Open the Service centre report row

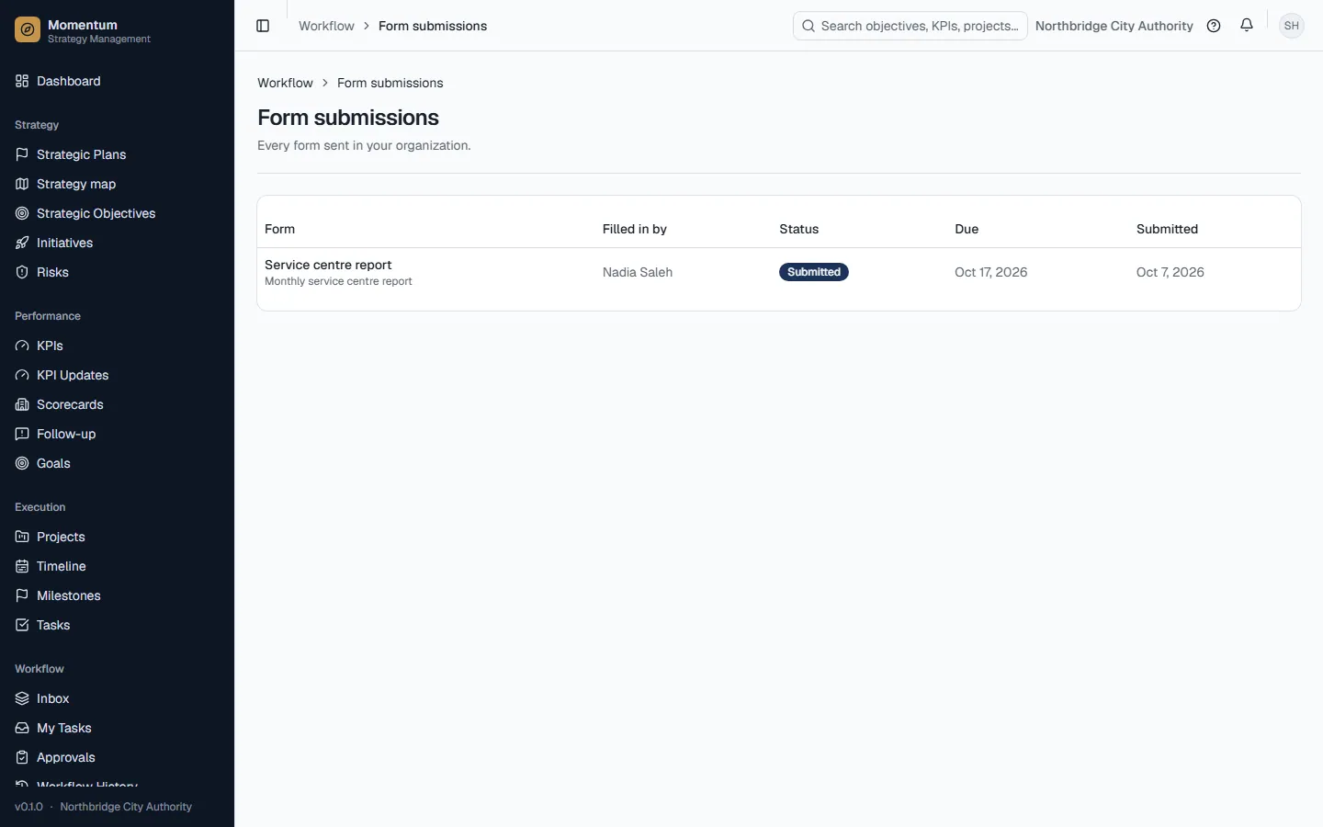[x=779, y=272]
